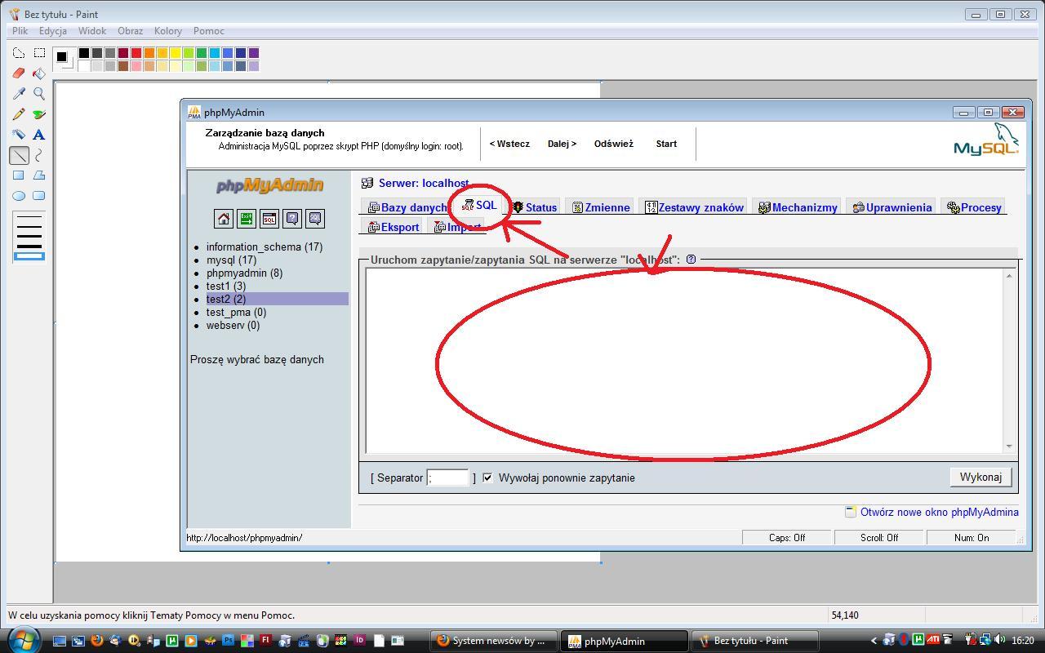1045x653 pixels.
Task: Click inside the Separator input field
Action: (447, 478)
